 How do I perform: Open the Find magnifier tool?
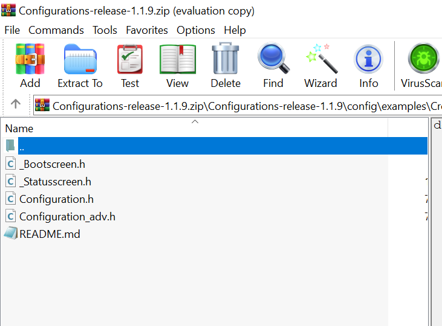click(273, 59)
